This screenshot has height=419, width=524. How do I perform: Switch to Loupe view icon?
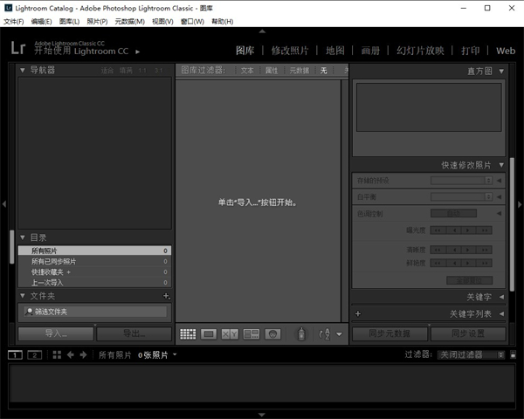coord(209,333)
